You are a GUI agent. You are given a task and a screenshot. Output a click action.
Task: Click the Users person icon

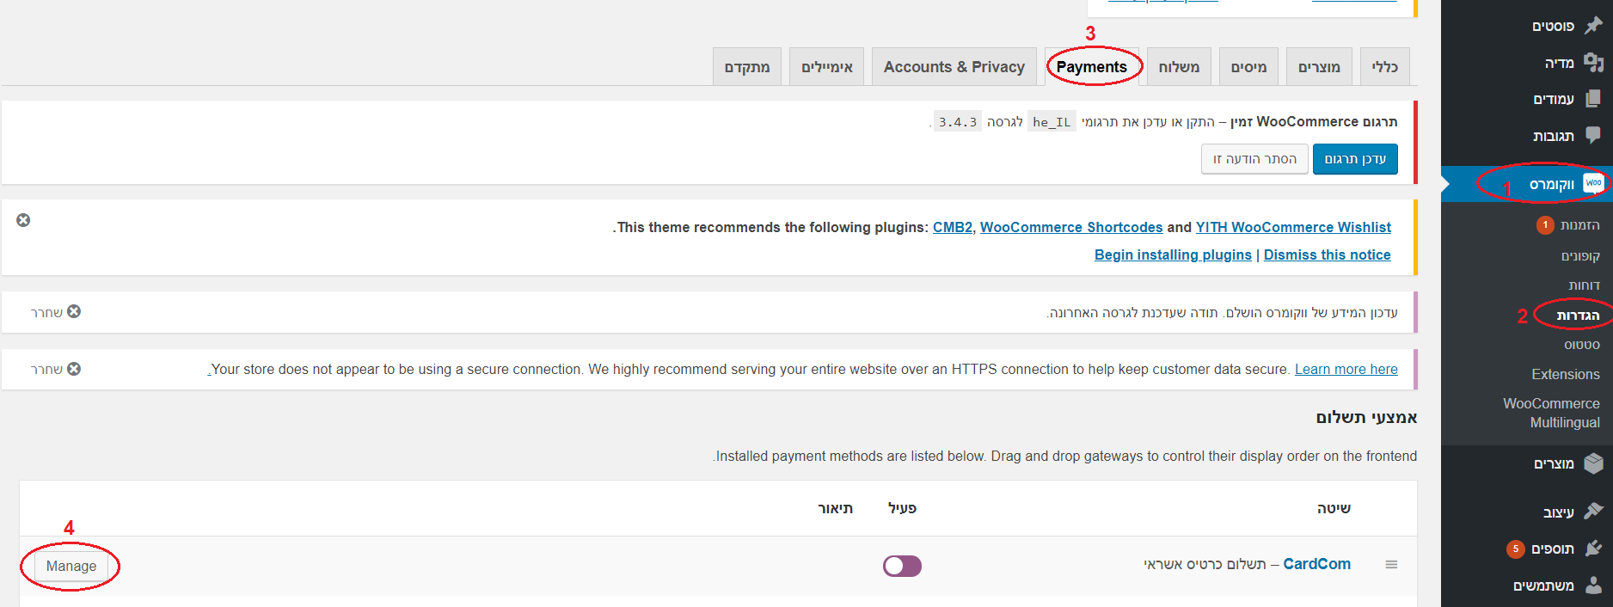click(x=1593, y=585)
